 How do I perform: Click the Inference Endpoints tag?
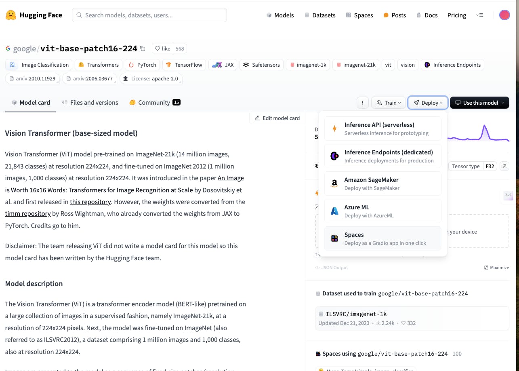[452, 65]
